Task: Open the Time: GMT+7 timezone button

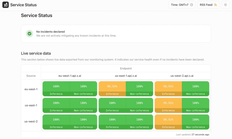Action: 182,5
